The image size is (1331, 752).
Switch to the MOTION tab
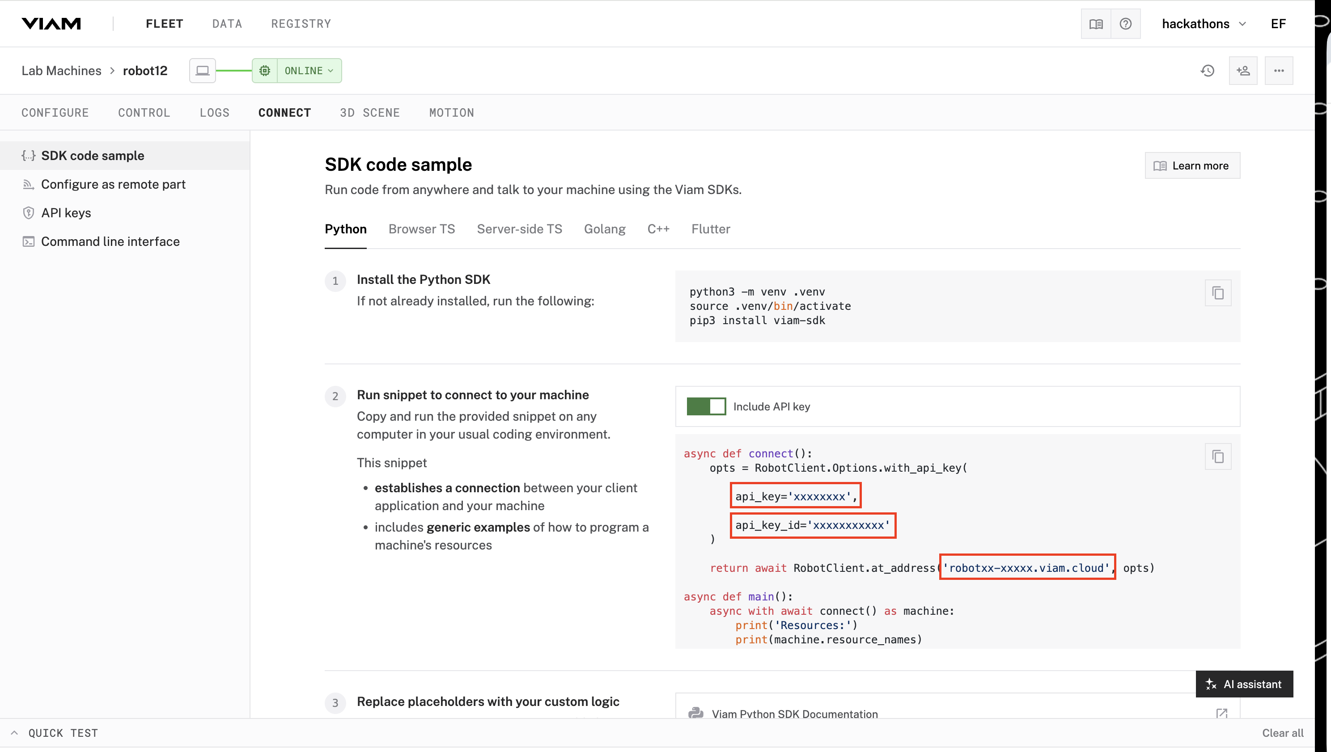click(452, 113)
